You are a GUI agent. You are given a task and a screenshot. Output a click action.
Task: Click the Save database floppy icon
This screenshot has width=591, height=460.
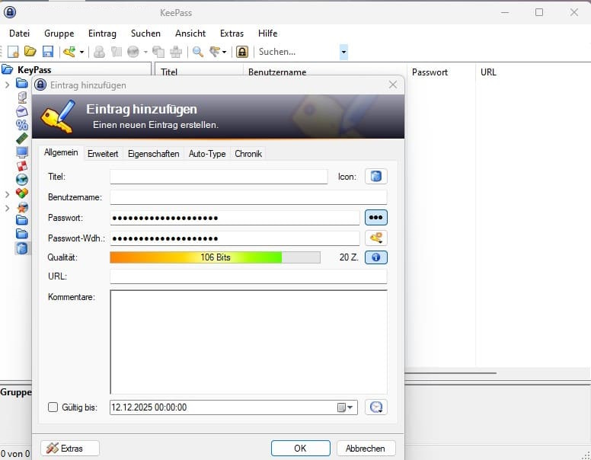pos(48,52)
